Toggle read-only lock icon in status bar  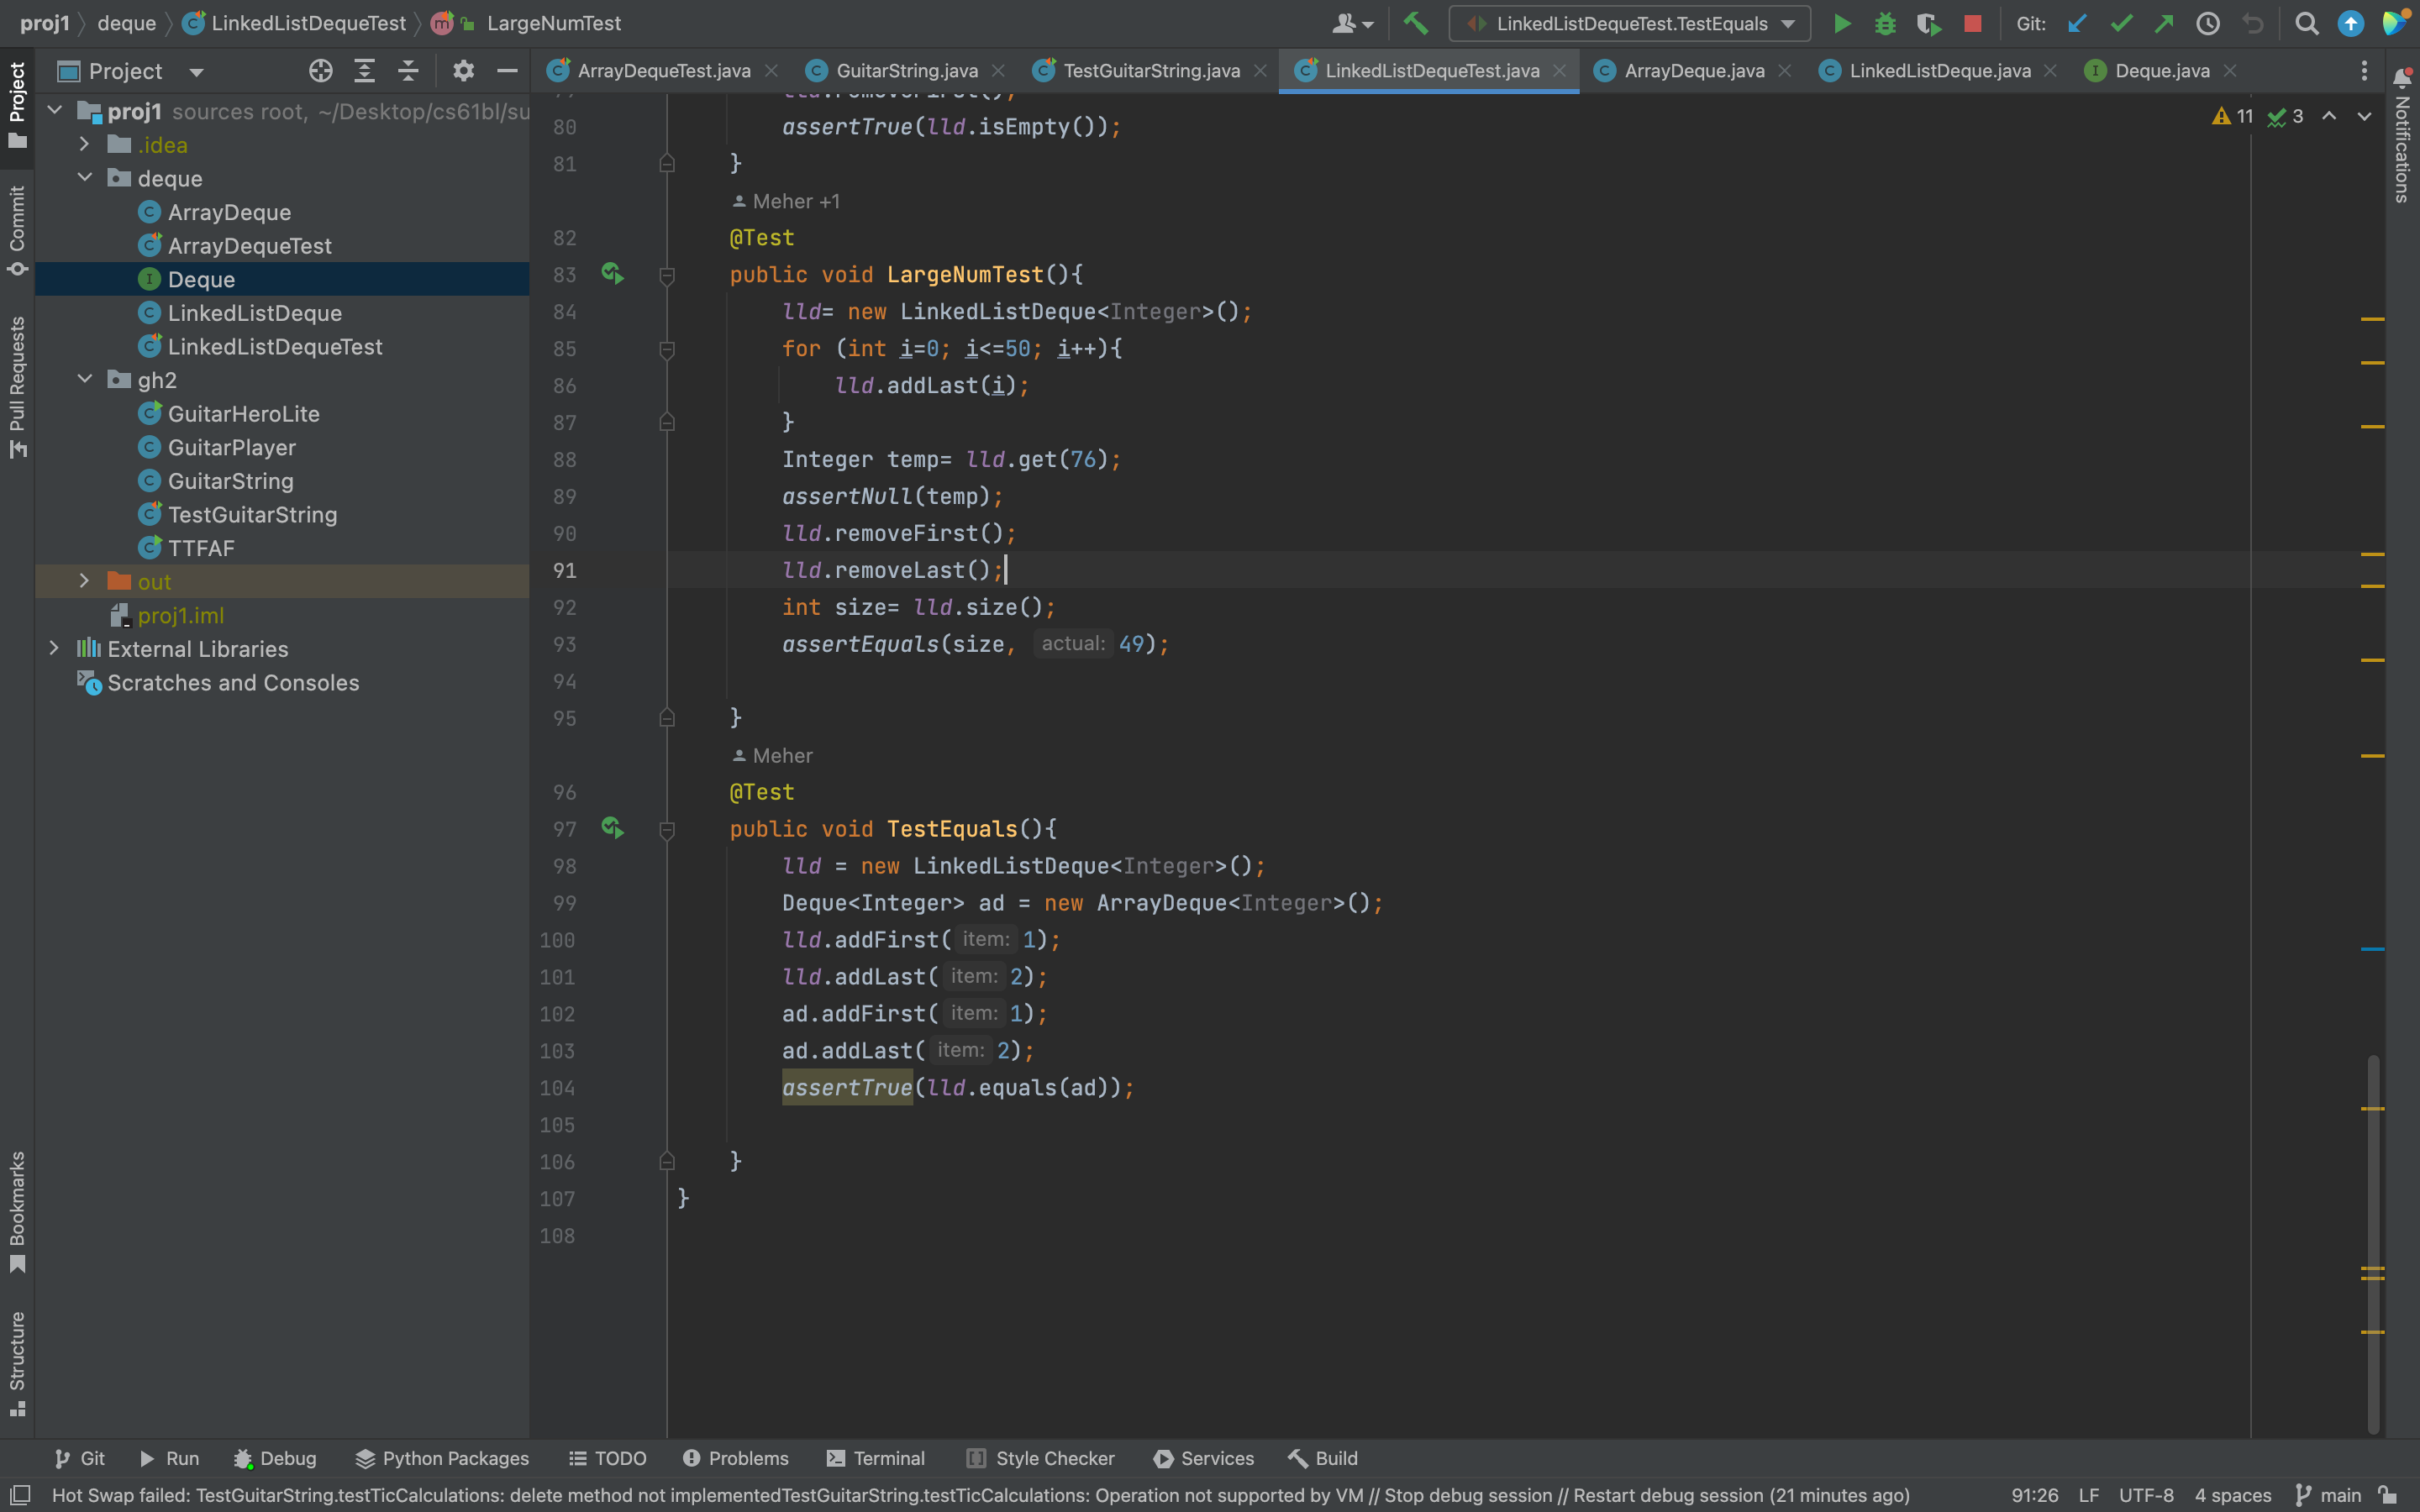click(x=2388, y=1495)
